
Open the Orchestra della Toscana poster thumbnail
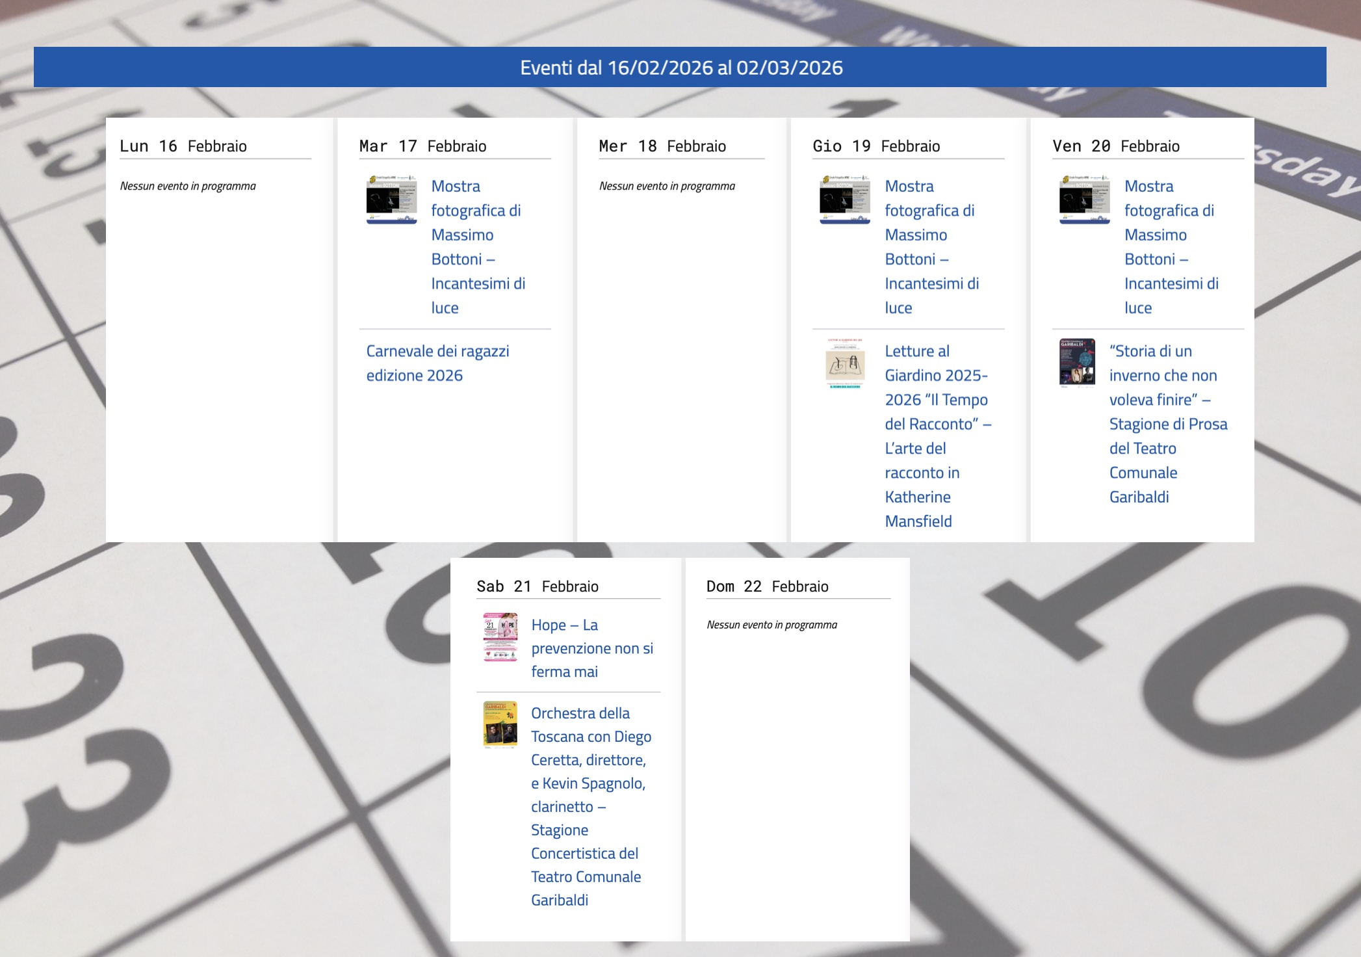pos(500,724)
